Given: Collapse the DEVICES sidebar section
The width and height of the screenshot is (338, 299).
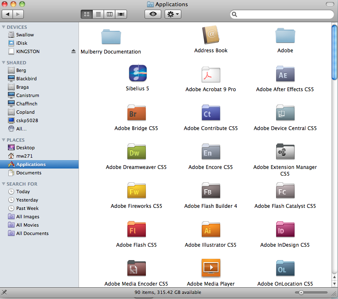Looking at the screenshot, I should [x=3, y=27].
